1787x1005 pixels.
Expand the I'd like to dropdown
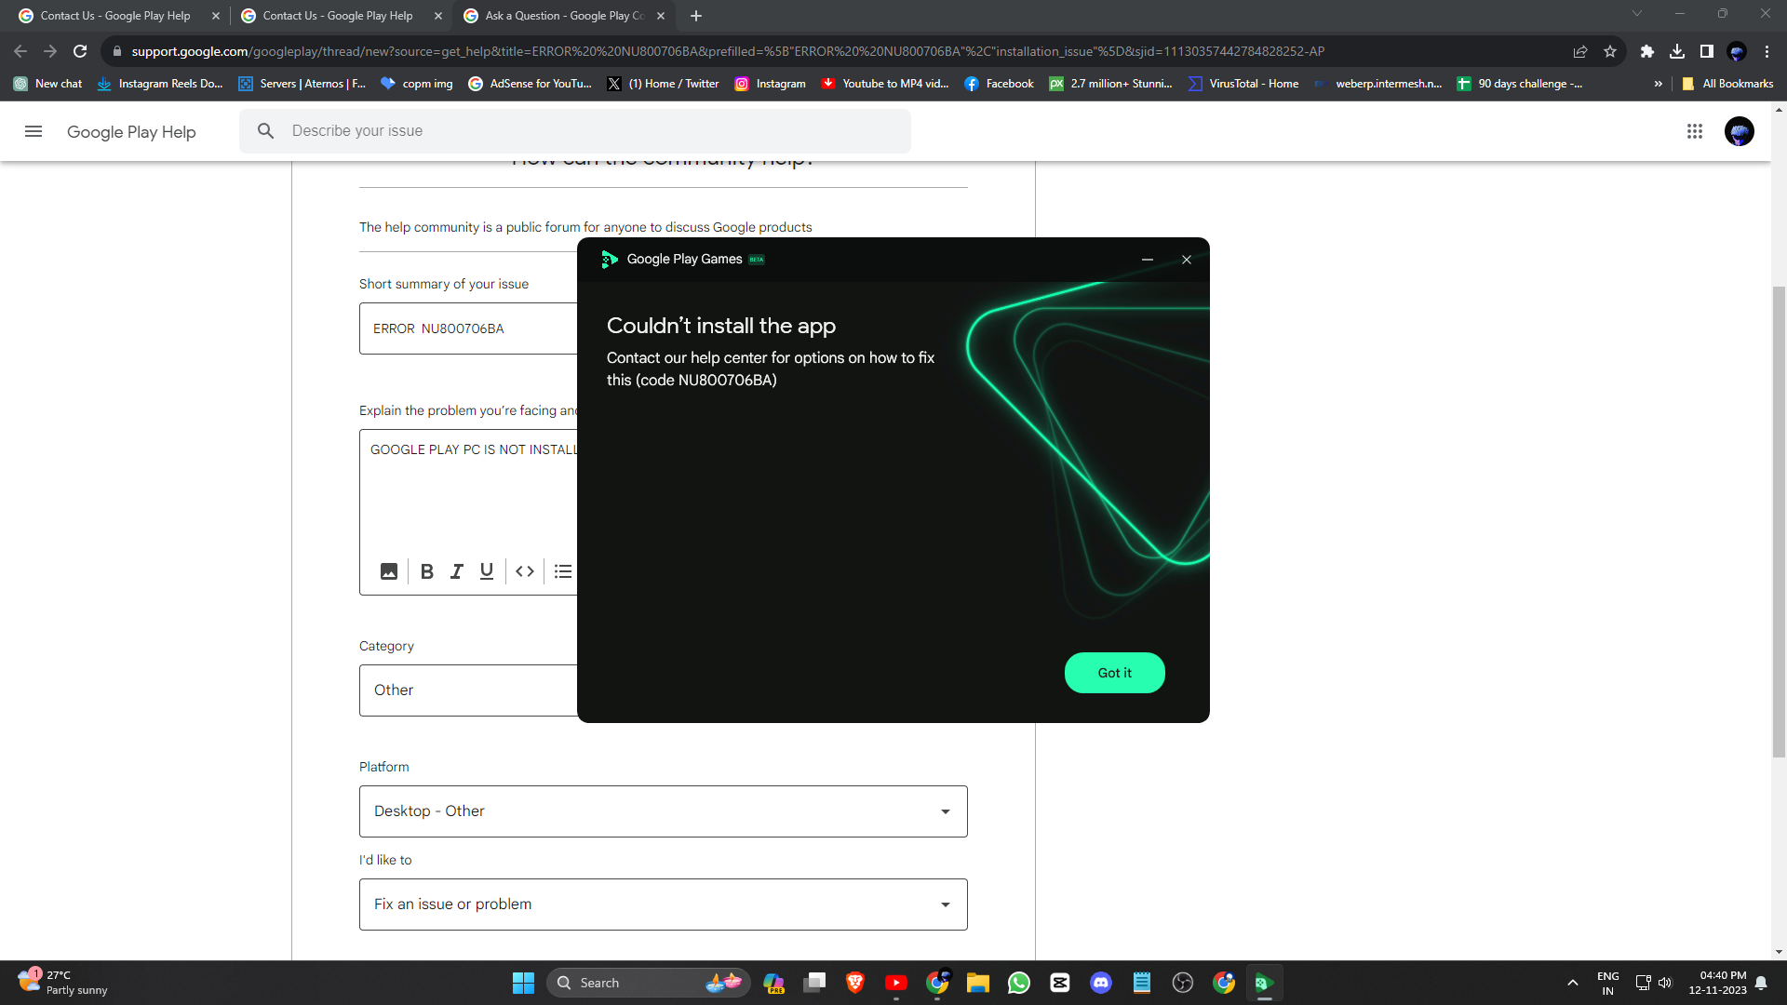point(663,904)
